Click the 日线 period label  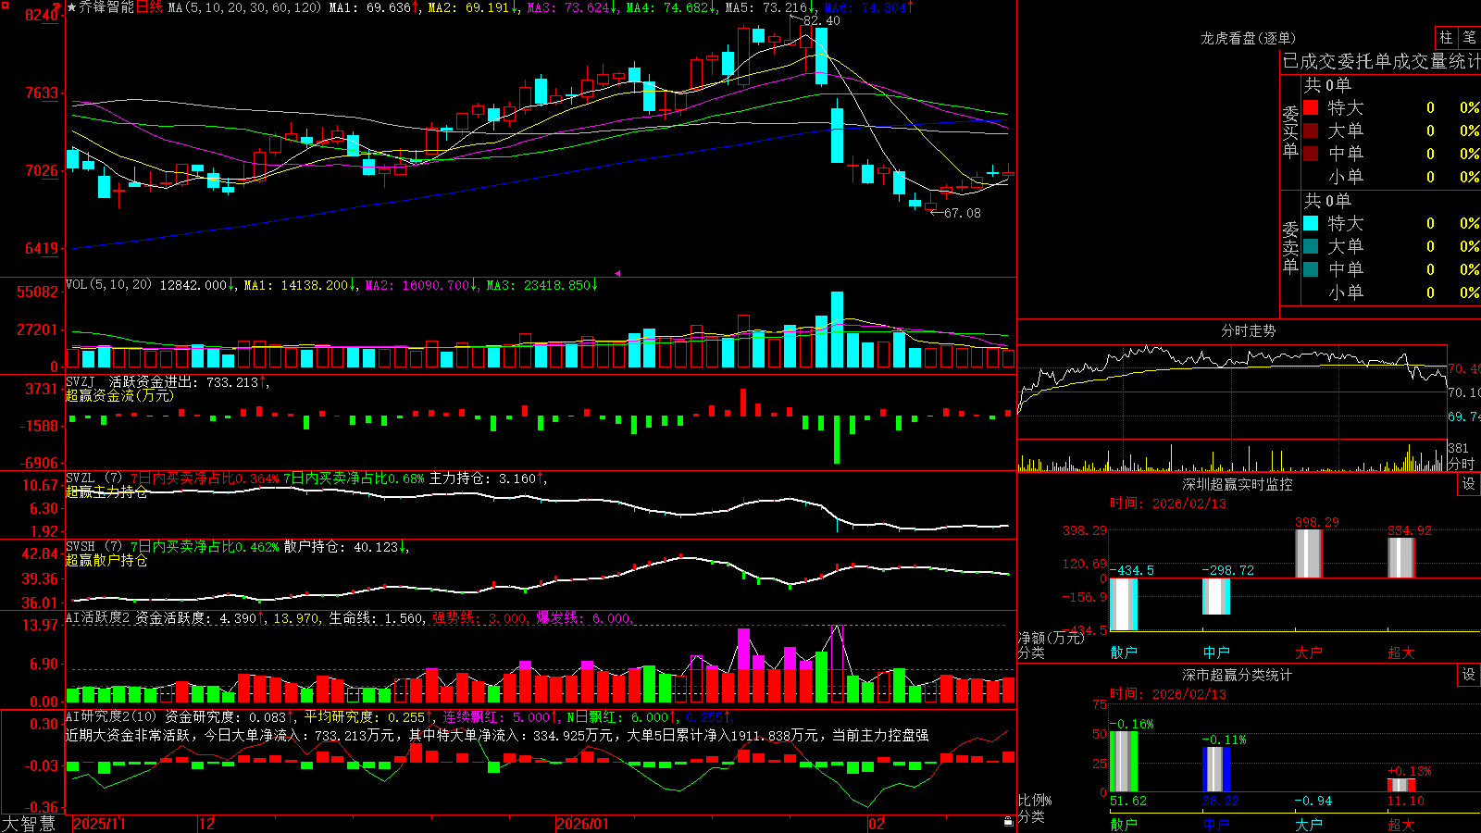(x=149, y=7)
